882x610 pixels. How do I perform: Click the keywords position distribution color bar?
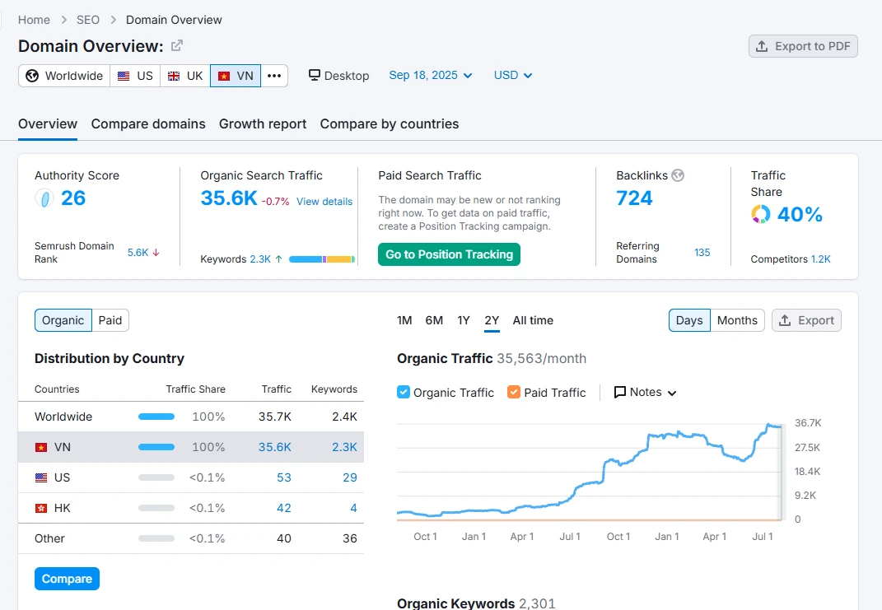click(321, 259)
